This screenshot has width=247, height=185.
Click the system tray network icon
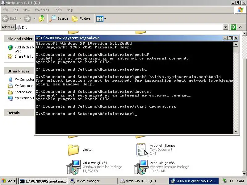click(x=225, y=181)
